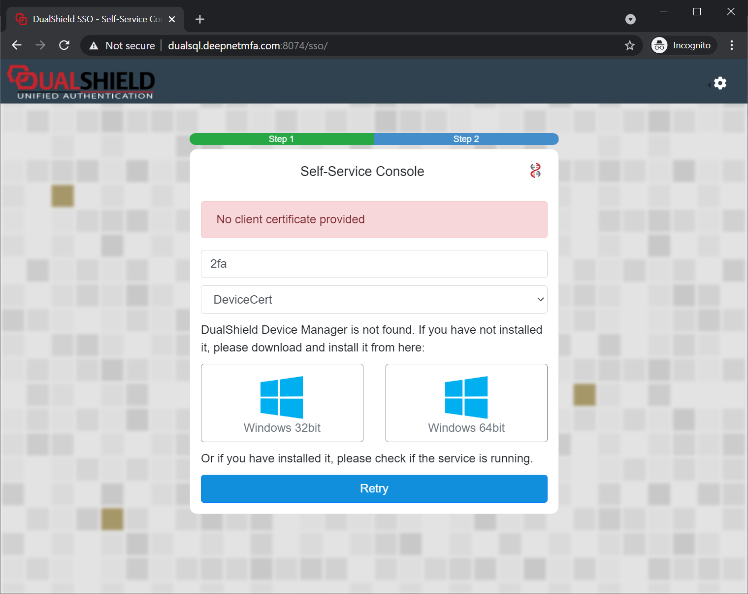
Task: Click the Self-Service Console heading
Action: pos(362,171)
